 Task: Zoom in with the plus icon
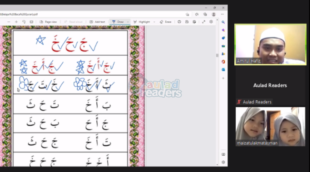tap(16, 22)
